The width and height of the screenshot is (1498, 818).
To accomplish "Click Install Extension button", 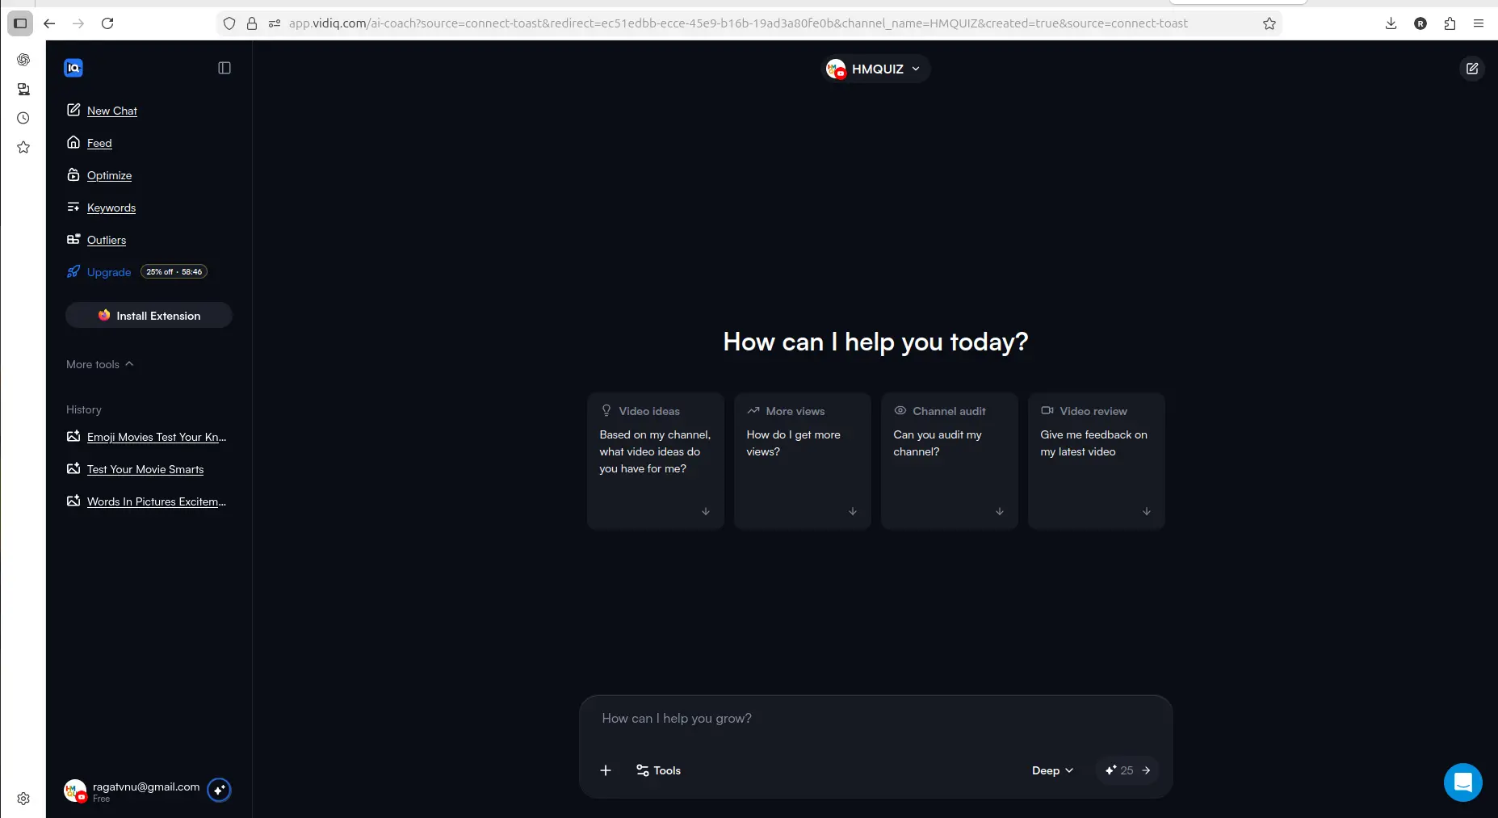I will (x=149, y=316).
